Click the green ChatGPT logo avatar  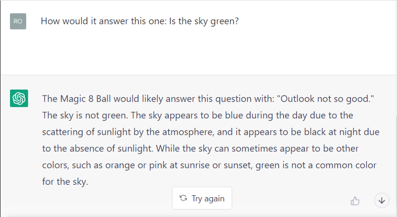click(x=19, y=98)
